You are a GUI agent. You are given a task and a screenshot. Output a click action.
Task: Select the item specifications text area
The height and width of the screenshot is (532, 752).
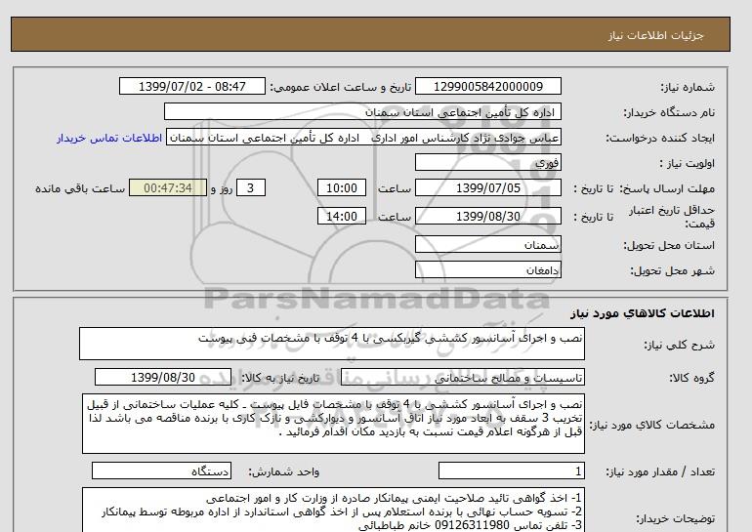click(x=333, y=424)
